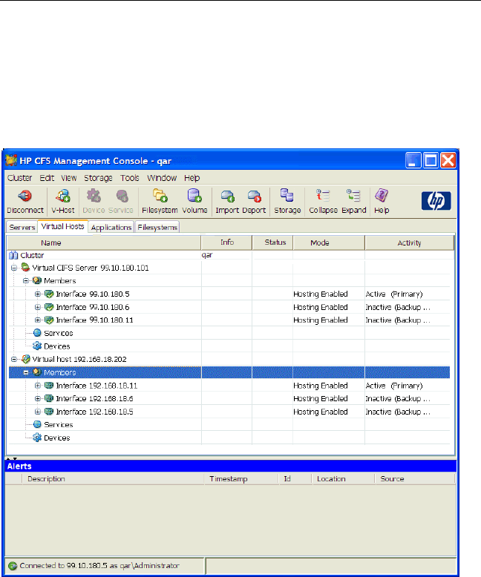
Task: Switch to the Servers tab
Action: click(22, 227)
